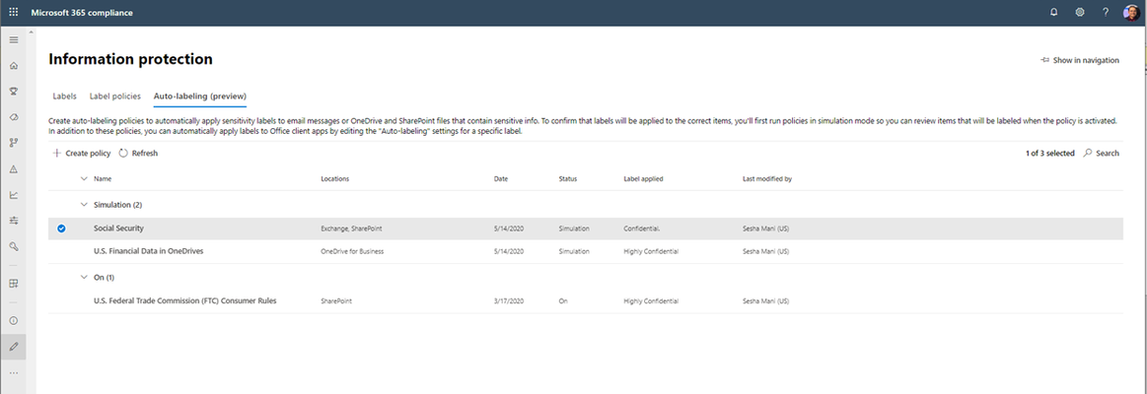Select the Auto-labeling (preview) tab

pos(199,96)
